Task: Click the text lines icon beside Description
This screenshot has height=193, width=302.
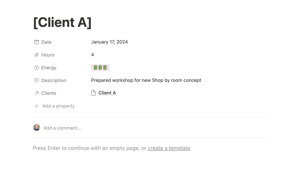Action: pyautogui.click(x=37, y=80)
